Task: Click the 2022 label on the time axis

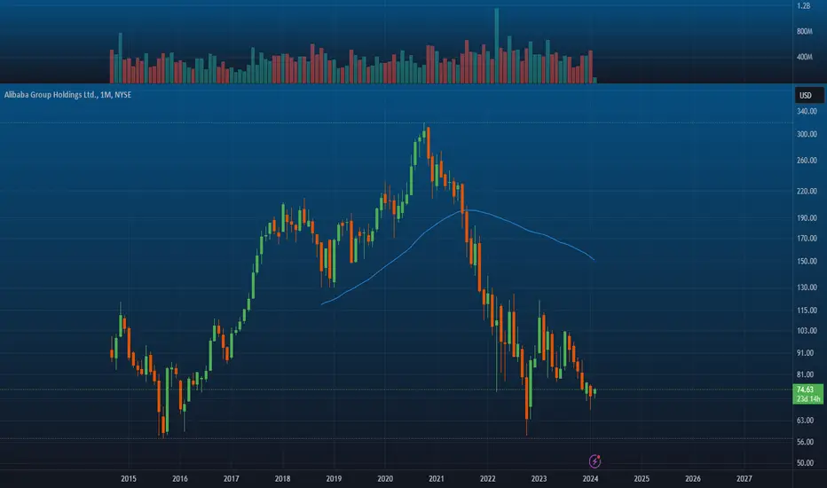Action: pos(487,479)
